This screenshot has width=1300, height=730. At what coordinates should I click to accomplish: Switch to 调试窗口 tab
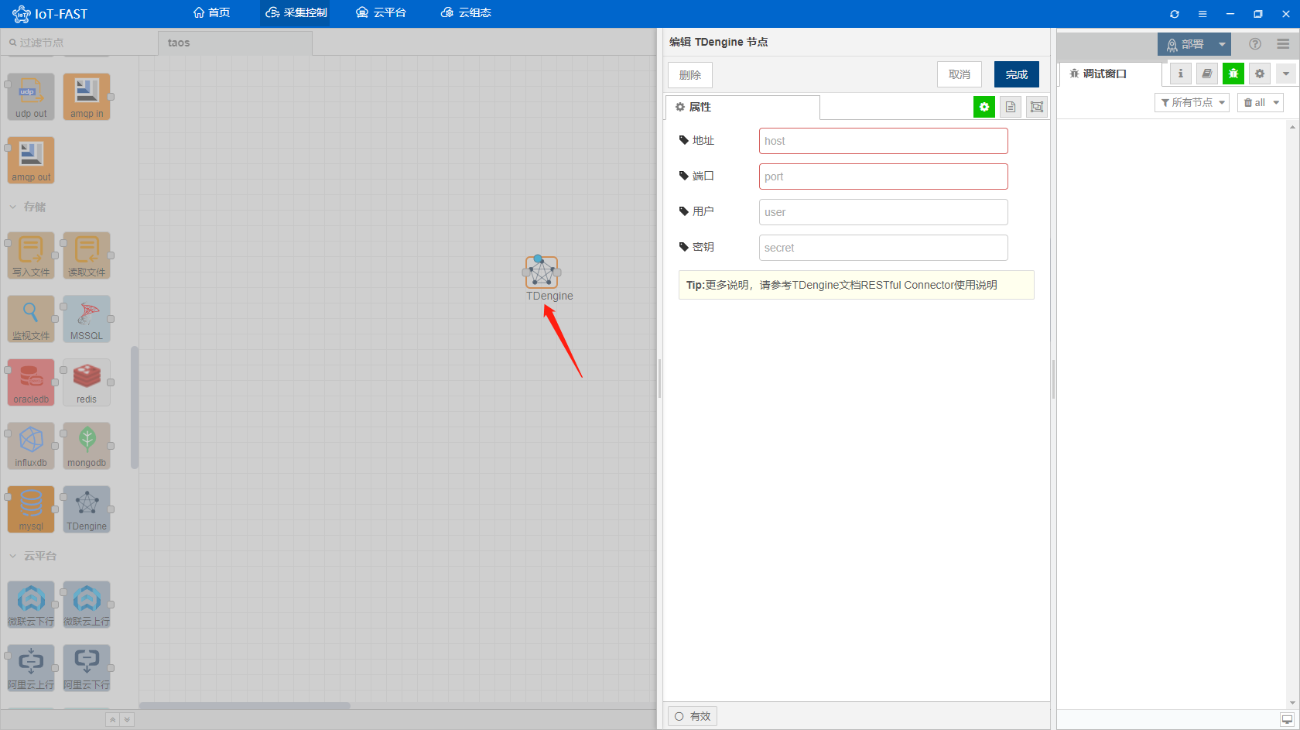coord(1110,74)
